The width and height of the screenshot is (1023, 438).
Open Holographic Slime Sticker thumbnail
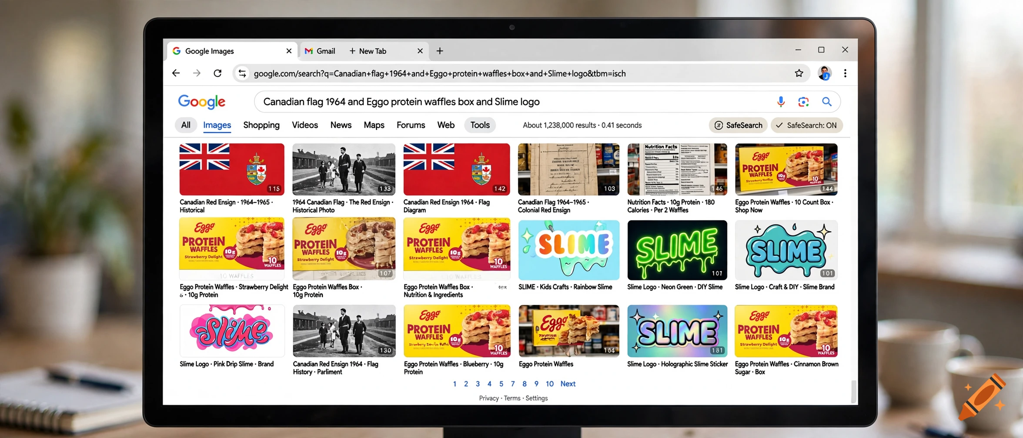[x=677, y=331]
